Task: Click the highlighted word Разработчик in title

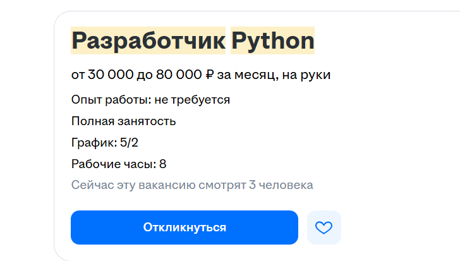Action: click(x=148, y=40)
